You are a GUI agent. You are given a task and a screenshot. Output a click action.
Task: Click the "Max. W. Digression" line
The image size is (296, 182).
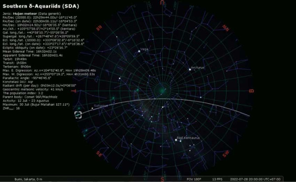point(49,74)
